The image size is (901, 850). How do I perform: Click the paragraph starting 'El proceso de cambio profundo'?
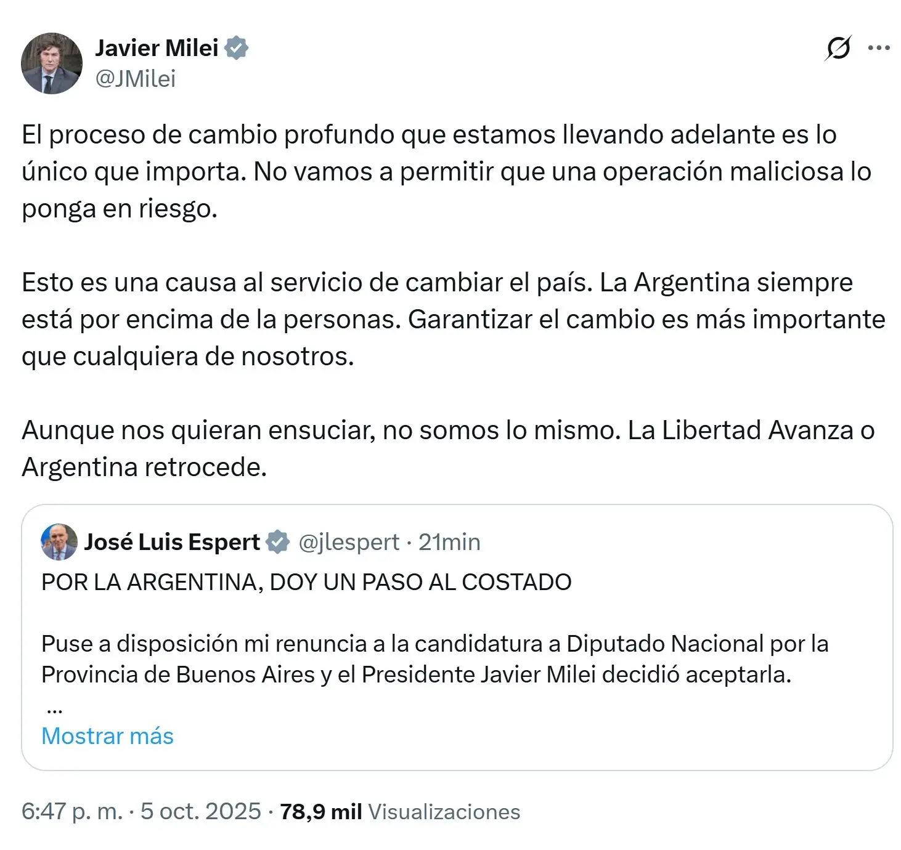(x=446, y=171)
